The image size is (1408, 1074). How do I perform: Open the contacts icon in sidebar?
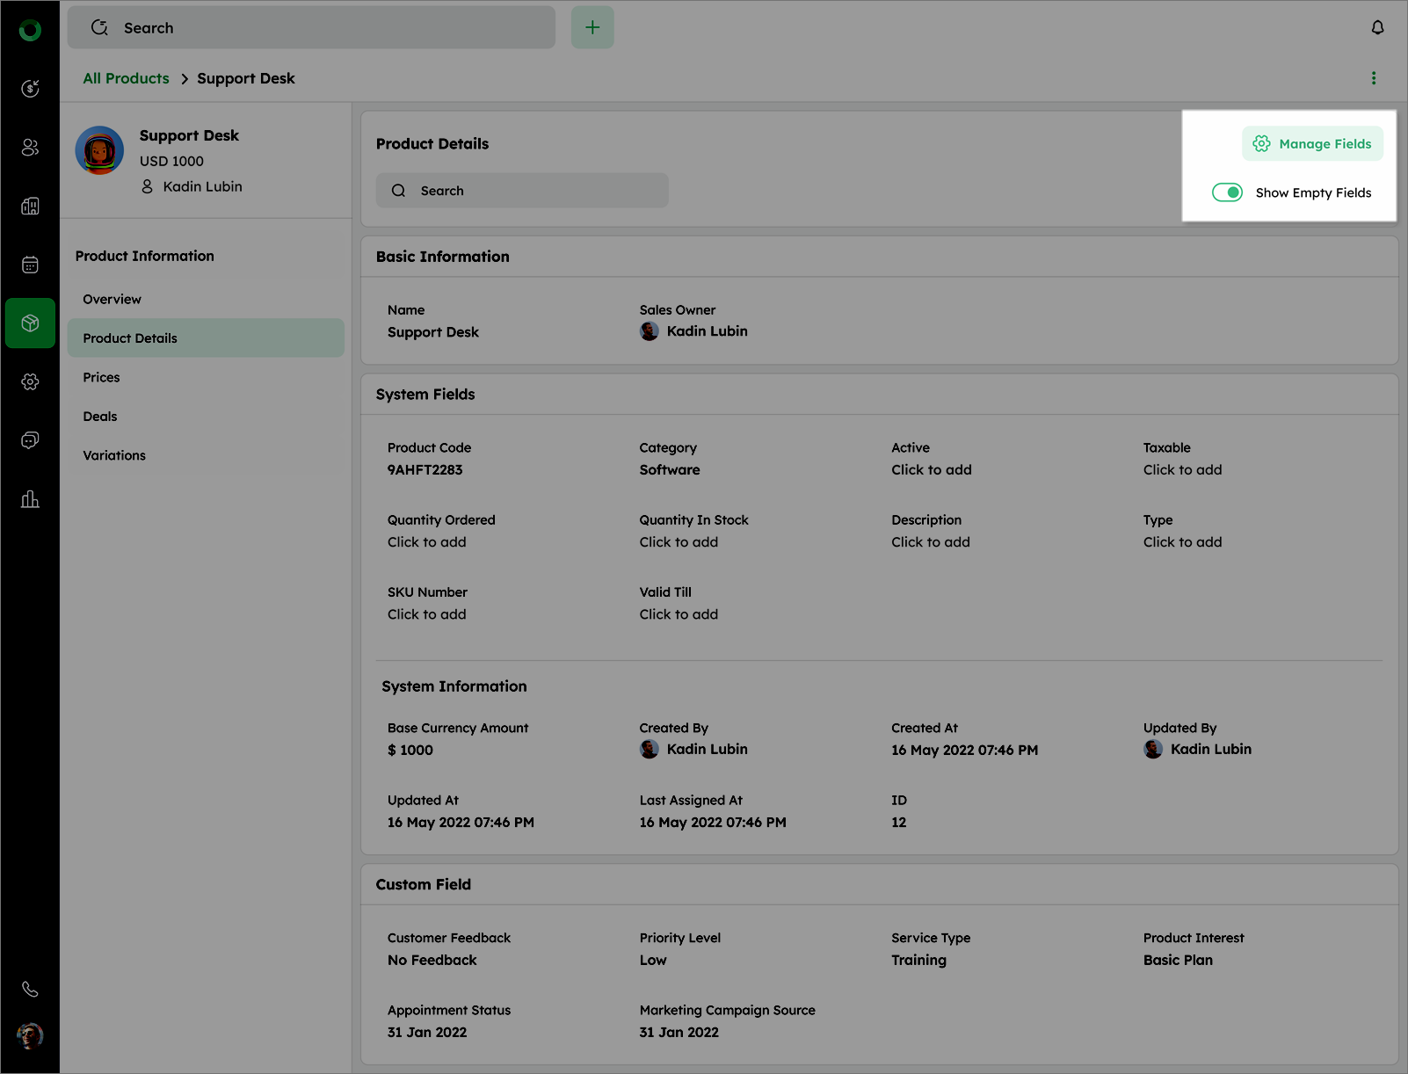coord(30,147)
